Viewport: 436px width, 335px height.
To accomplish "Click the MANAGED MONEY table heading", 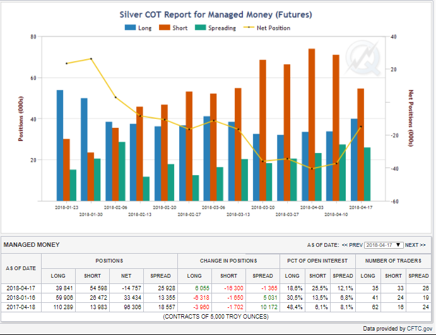I will pyautogui.click(x=32, y=245).
